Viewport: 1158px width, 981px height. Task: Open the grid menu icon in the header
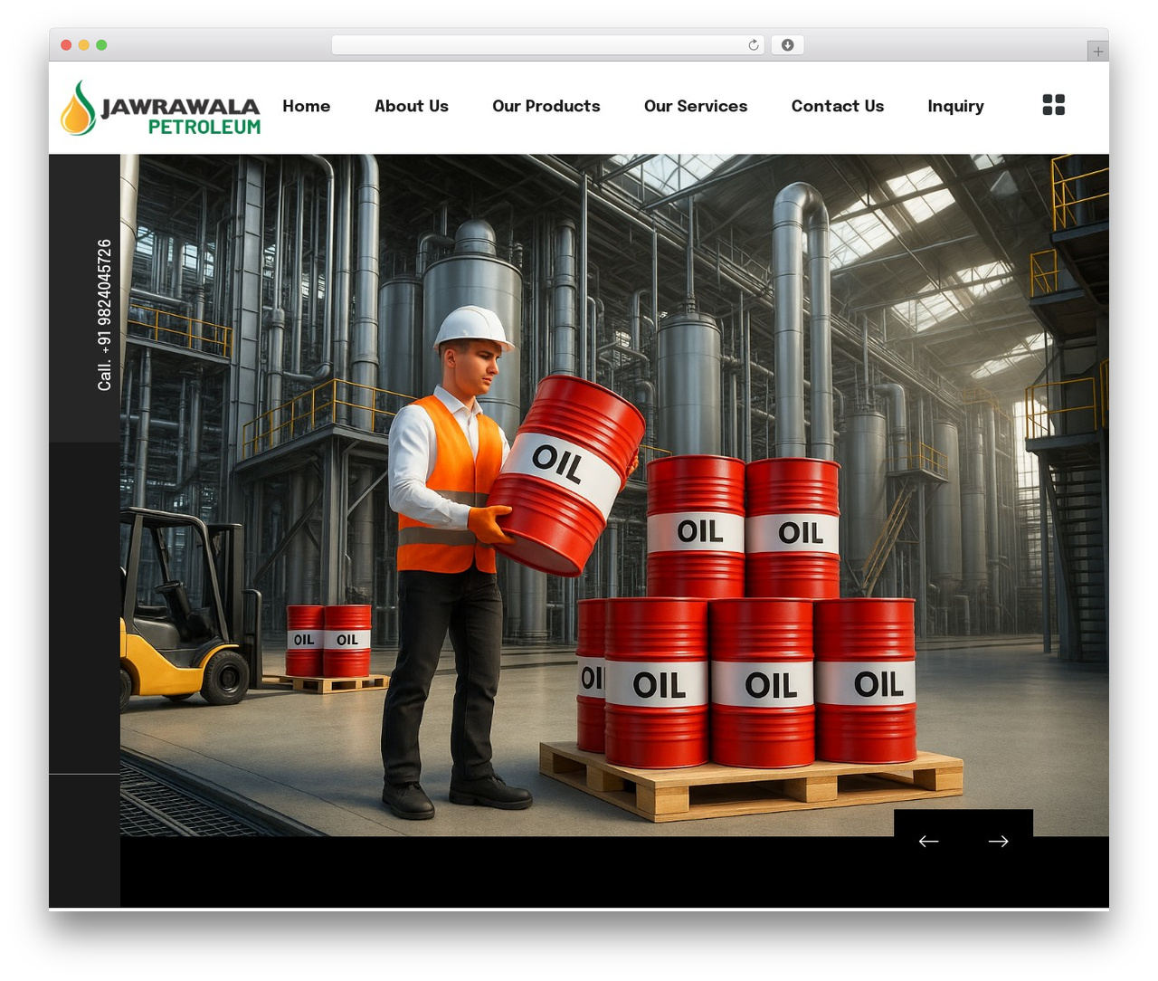[x=1053, y=105]
